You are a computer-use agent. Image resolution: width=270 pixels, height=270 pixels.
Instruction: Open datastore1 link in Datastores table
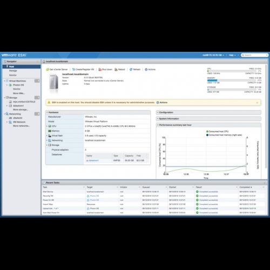click(94, 160)
